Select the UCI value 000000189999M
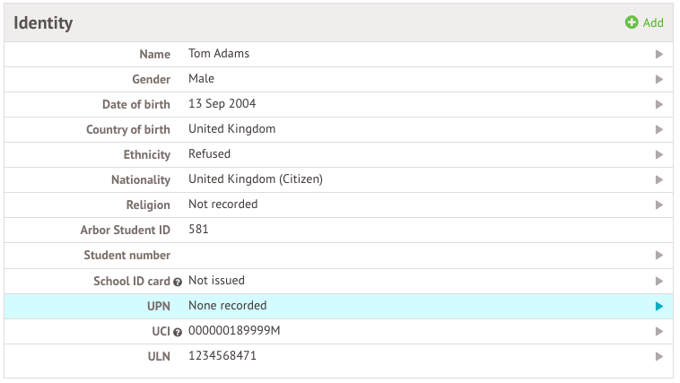Image resolution: width=680 pixels, height=383 pixels. (234, 331)
